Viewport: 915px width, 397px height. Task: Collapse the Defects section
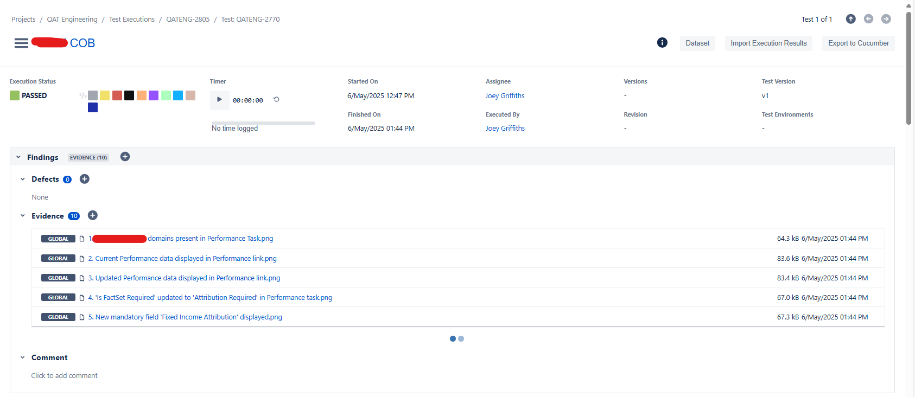tap(23, 179)
